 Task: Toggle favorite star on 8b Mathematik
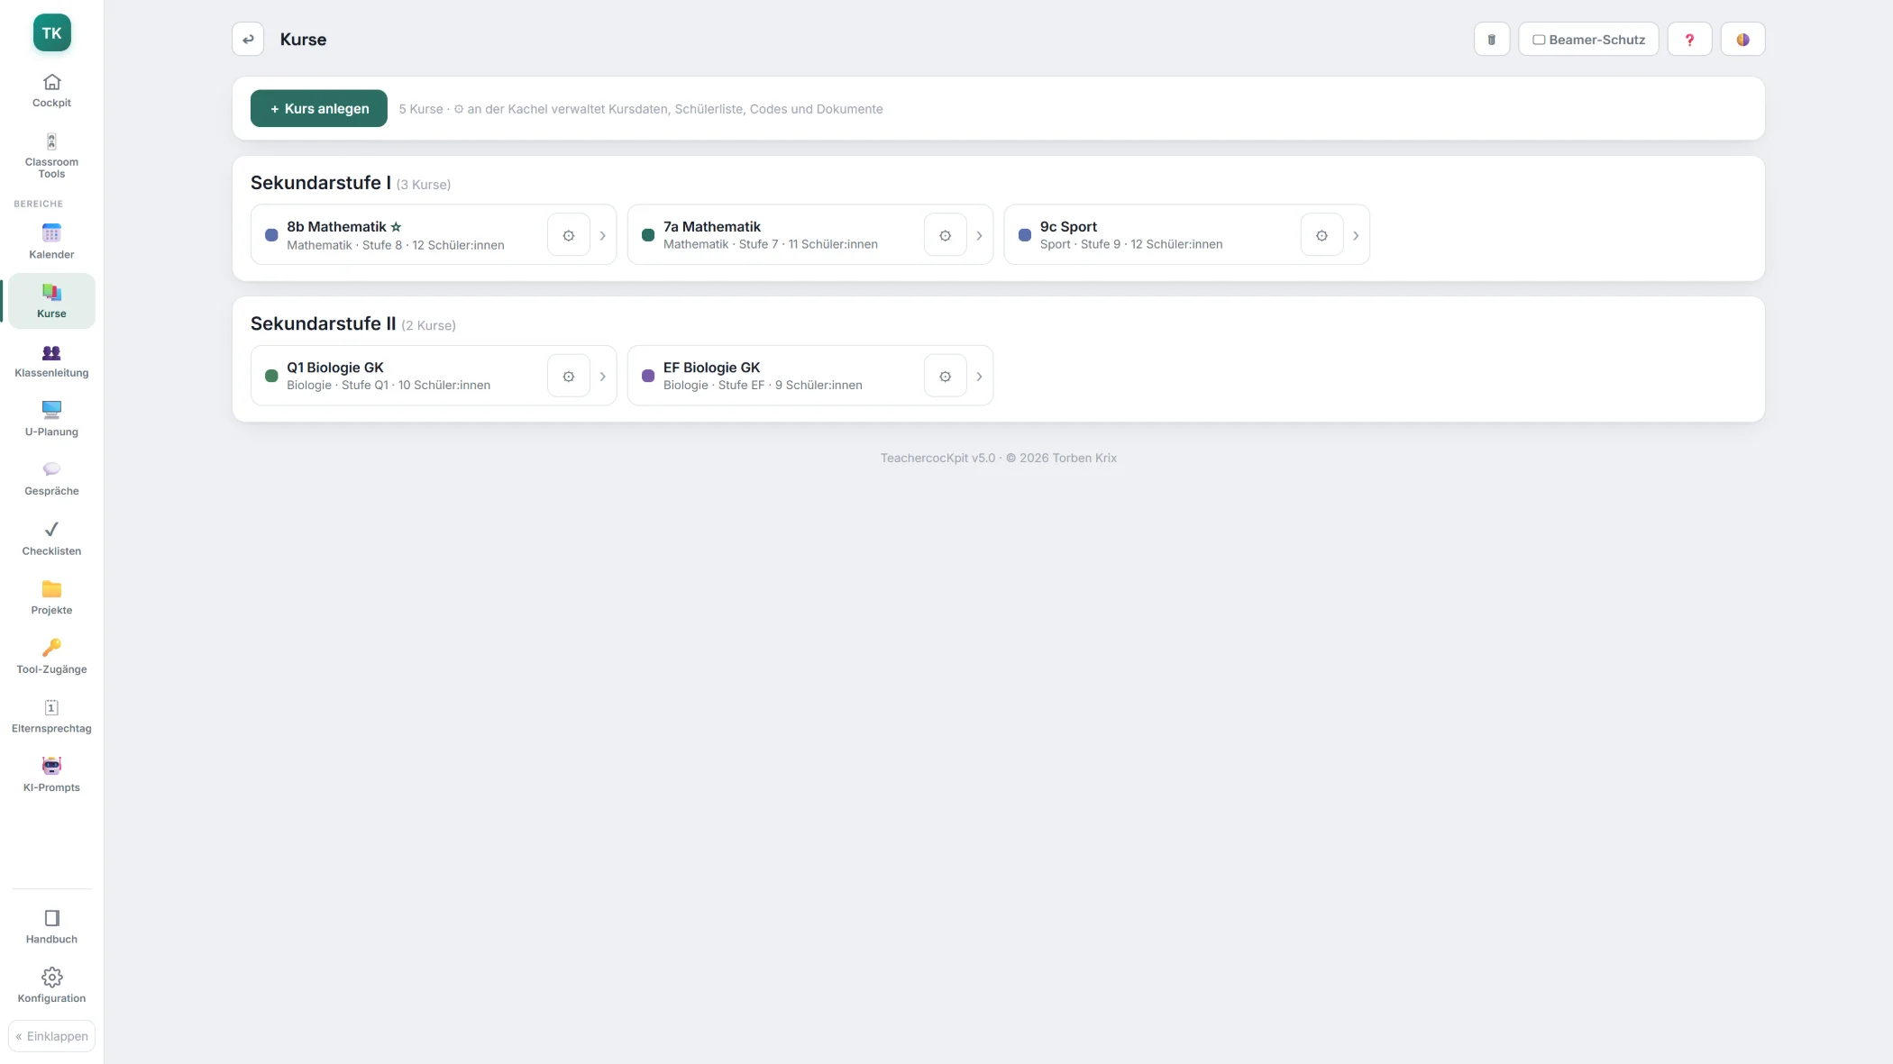tap(396, 227)
